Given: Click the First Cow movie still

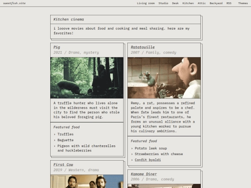Looking at the screenshot, I should pyautogui.click(x=87, y=182).
